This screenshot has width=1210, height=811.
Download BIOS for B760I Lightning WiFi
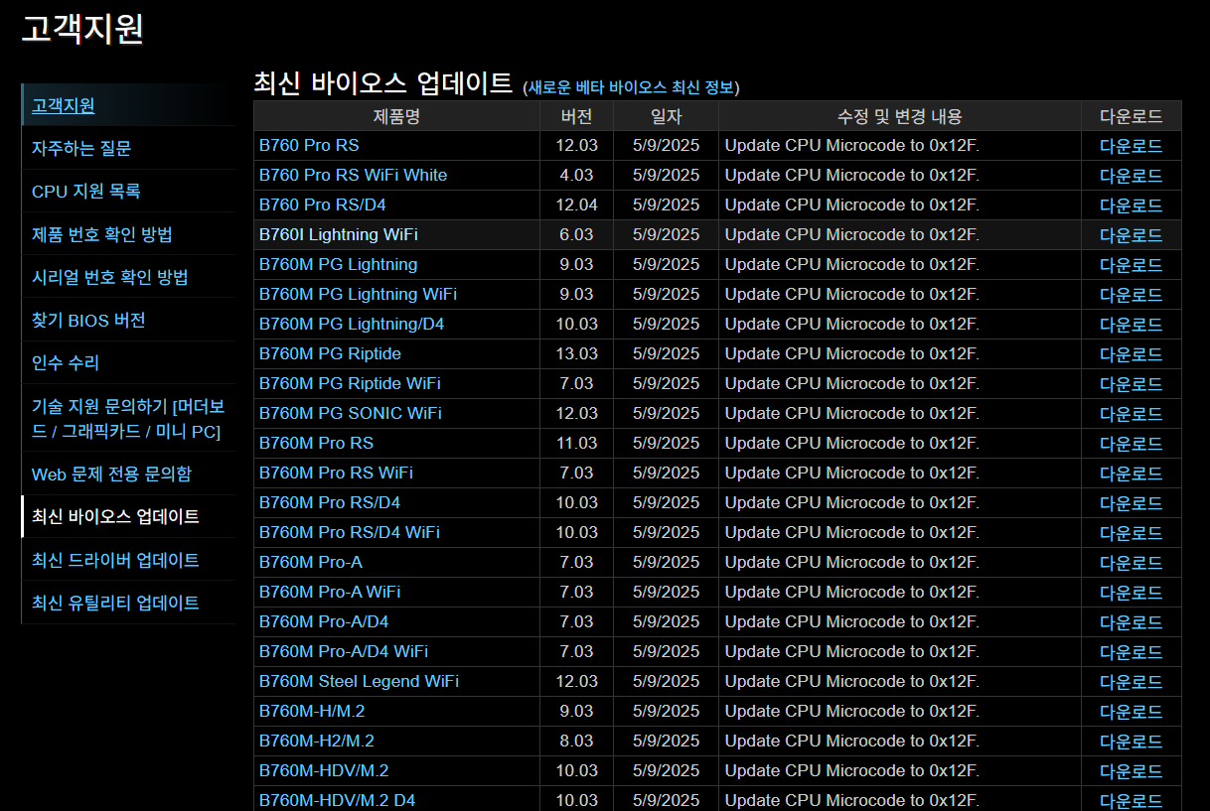pos(1131,235)
